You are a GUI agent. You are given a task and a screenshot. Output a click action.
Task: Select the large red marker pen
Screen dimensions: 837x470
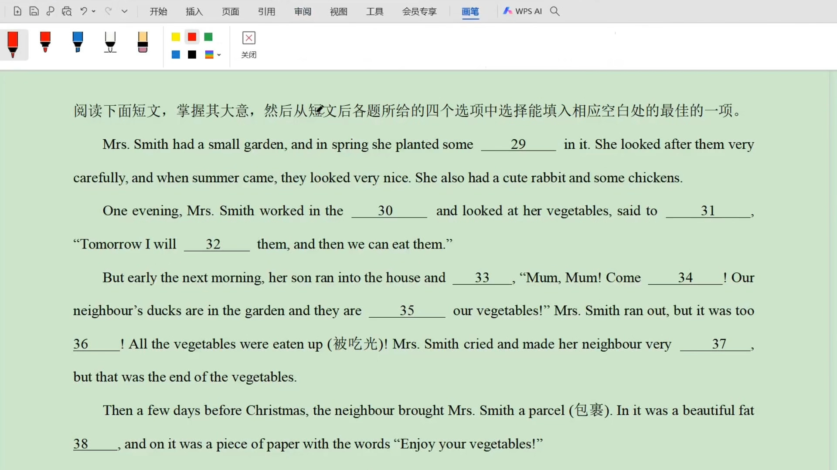tap(13, 44)
